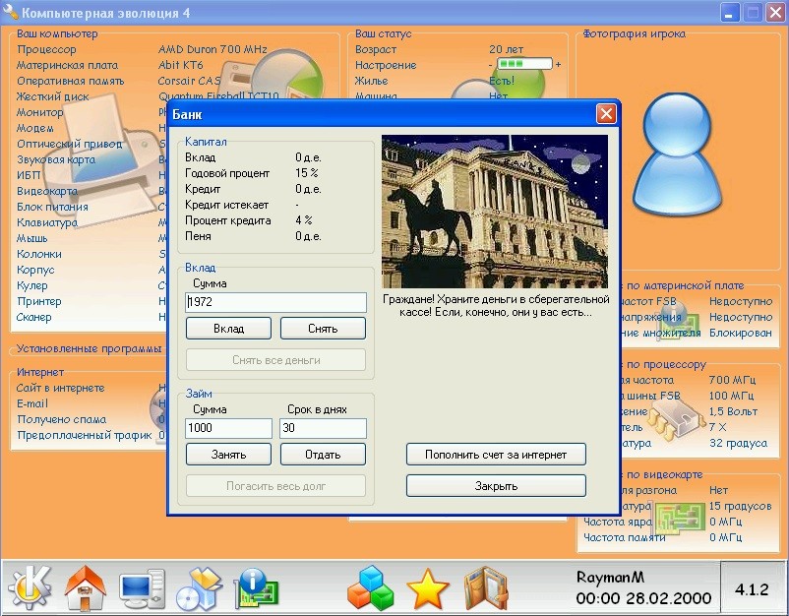Click the Закрыть button
Viewport: 789px width, 616px height.
click(x=496, y=486)
